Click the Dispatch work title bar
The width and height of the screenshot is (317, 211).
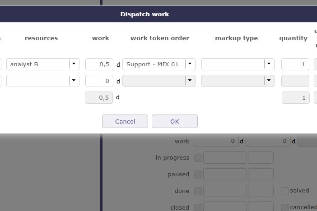[145, 14]
